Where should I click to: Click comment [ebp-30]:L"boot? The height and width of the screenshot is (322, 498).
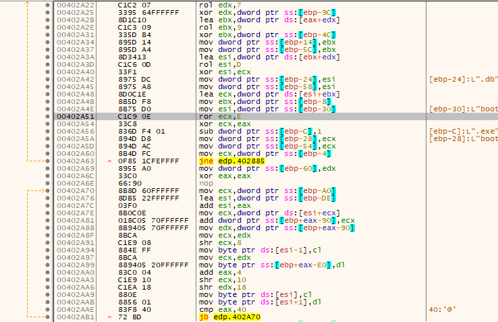coord(464,109)
